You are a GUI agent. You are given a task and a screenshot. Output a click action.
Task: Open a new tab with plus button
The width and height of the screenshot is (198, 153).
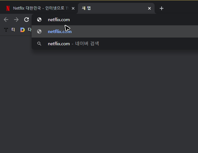tap(162, 8)
